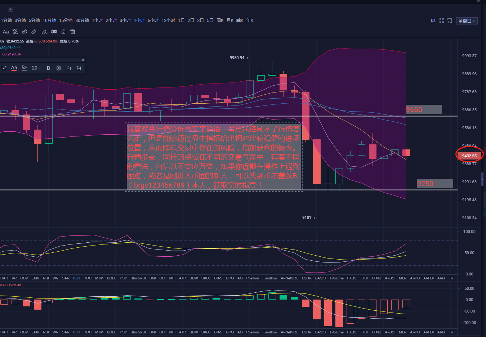This screenshot has height=337, width=486.
Task: Select the trend-line pattern drawing tool
Action: 15,32
